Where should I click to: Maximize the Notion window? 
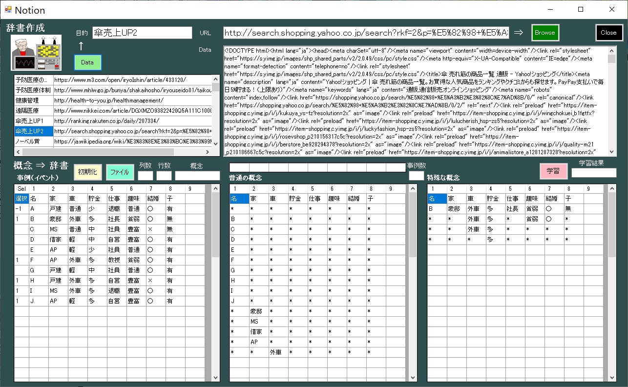[x=581, y=9]
